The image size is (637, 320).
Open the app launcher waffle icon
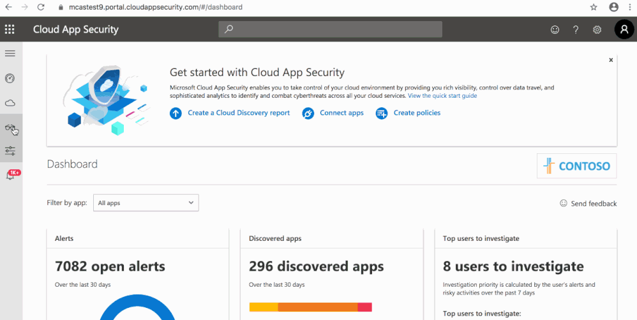pyautogui.click(x=10, y=29)
